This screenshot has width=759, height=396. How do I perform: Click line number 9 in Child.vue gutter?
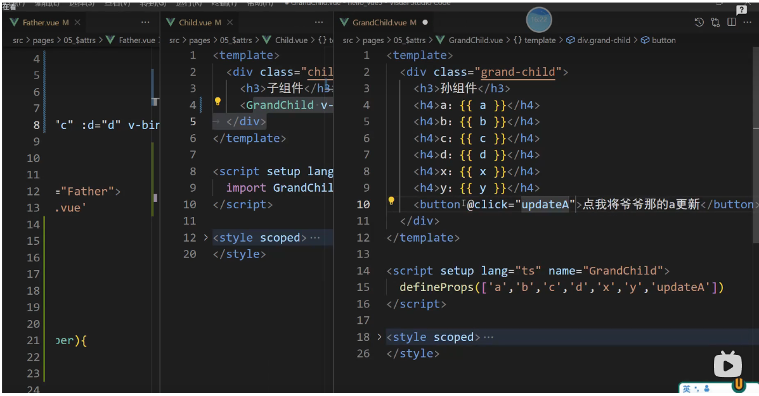(x=193, y=188)
